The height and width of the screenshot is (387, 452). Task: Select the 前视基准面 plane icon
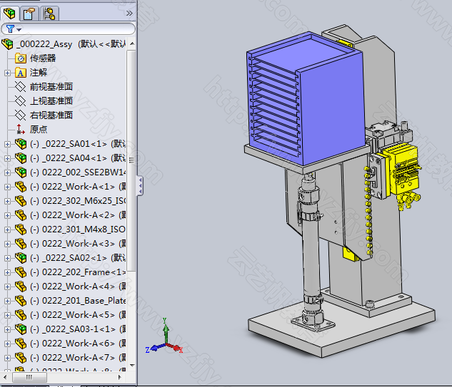click(21, 87)
